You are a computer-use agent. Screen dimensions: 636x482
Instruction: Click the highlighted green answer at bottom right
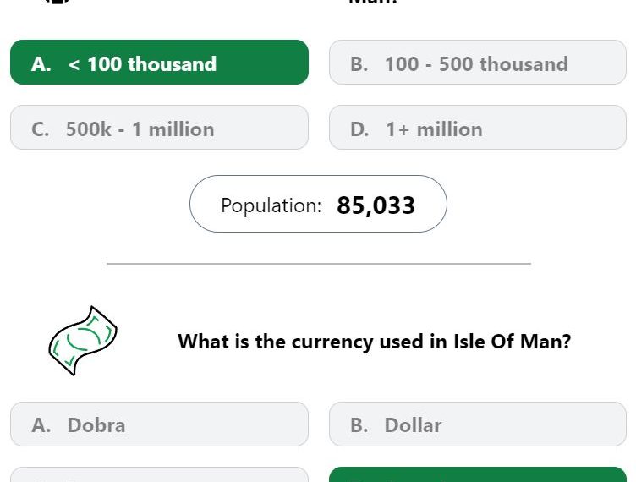tap(478, 474)
